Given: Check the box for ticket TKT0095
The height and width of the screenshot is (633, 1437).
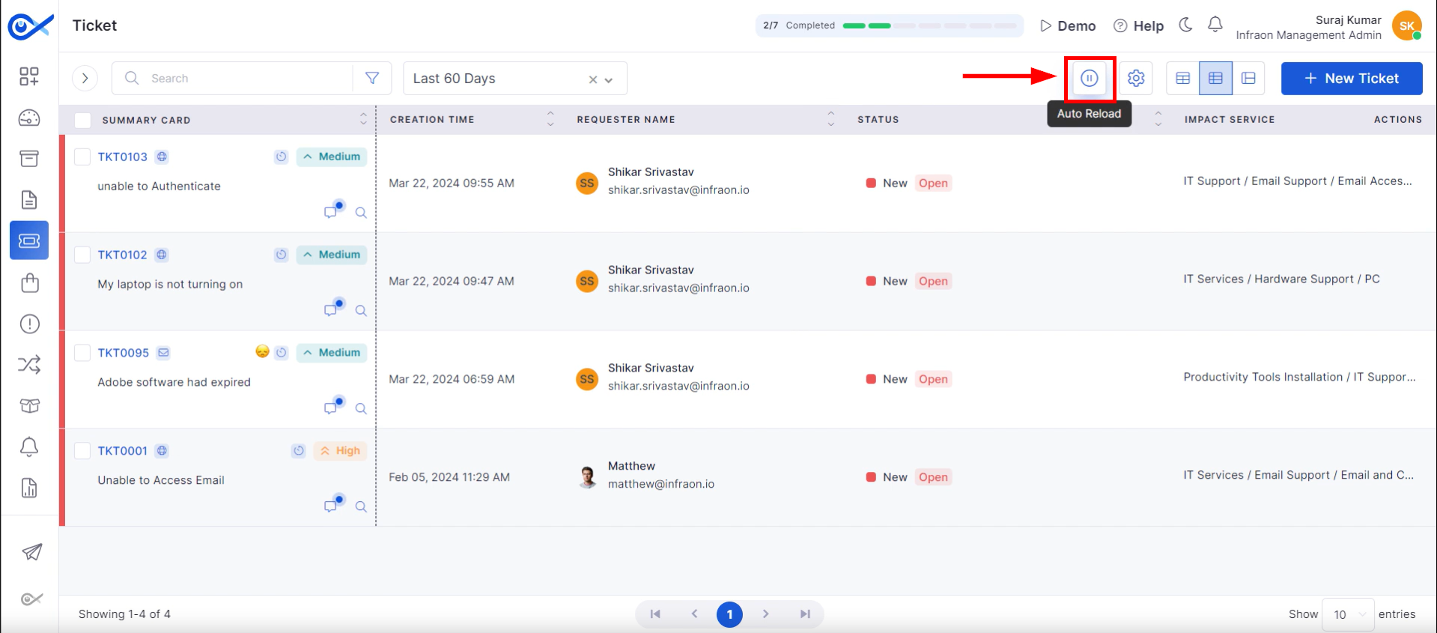Looking at the screenshot, I should pyautogui.click(x=82, y=353).
